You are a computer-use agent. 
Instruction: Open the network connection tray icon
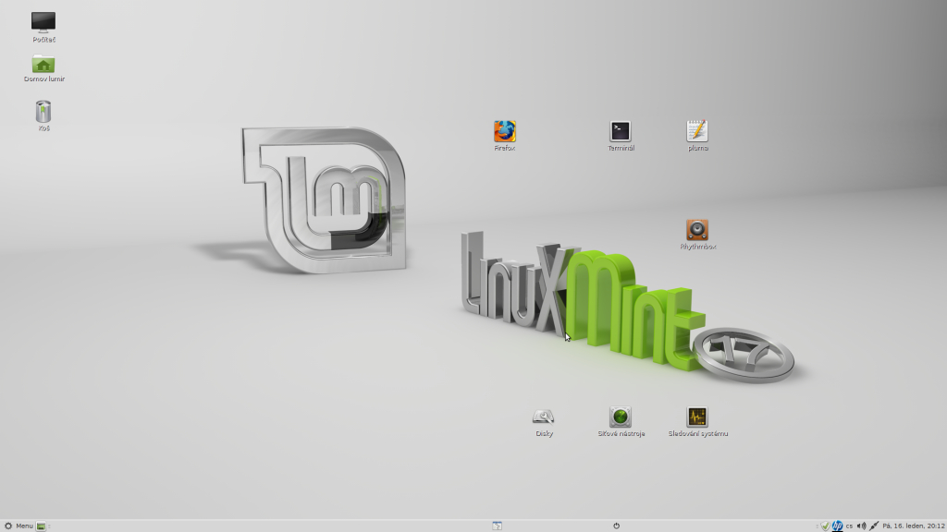pyautogui.click(x=874, y=526)
